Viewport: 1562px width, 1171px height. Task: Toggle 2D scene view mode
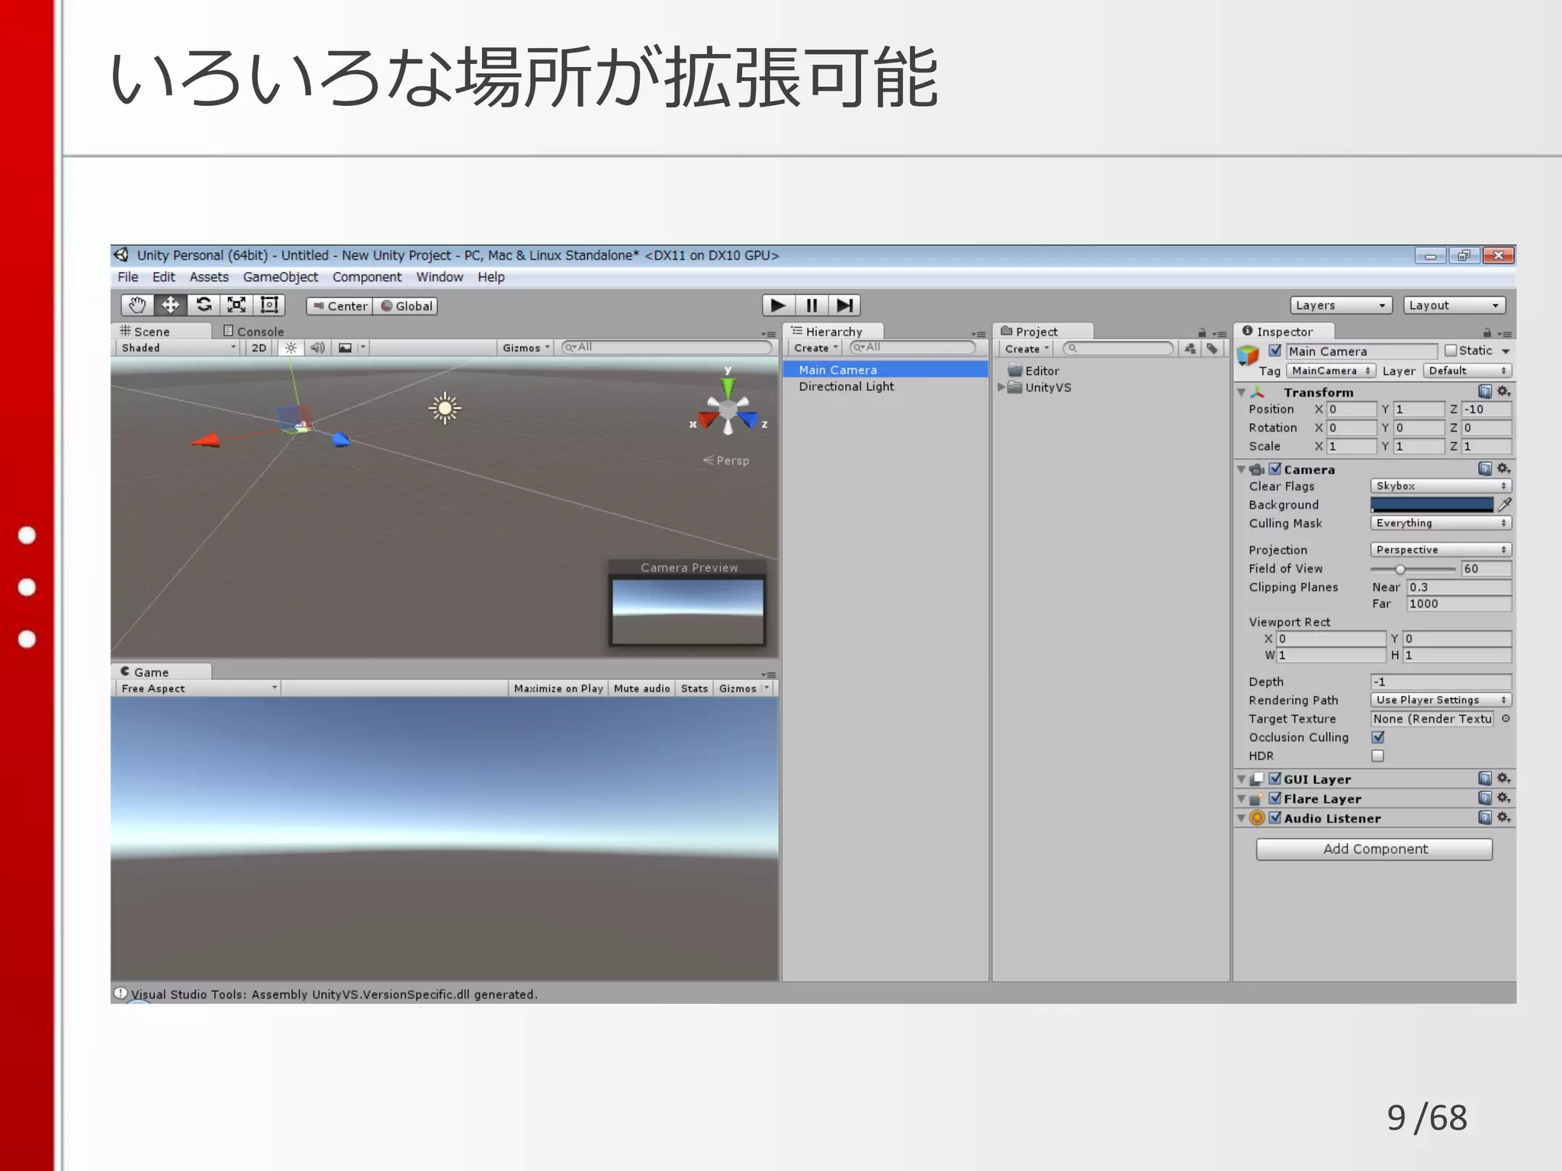pos(259,348)
